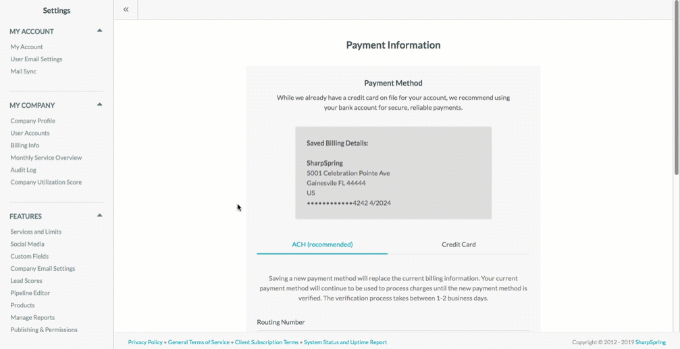Viewport: 680px width, 349px height.
Task: Collapse the sidebar with double-chevron icon
Action: coord(126,9)
